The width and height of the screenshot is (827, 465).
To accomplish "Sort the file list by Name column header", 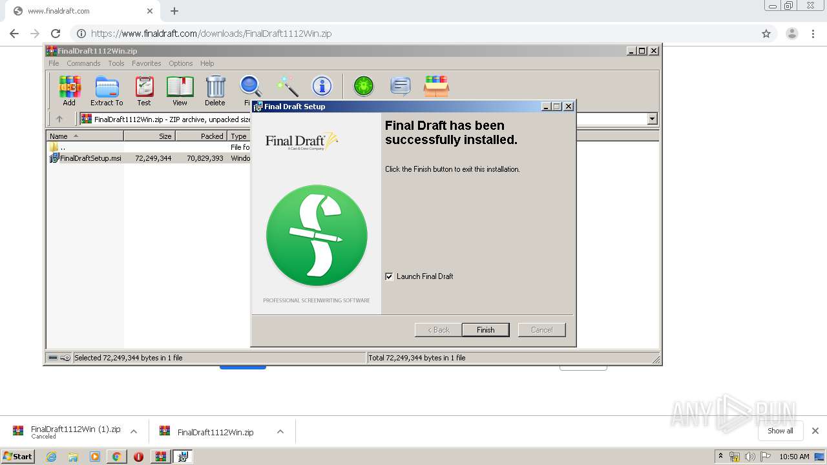I will coord(85,136).
